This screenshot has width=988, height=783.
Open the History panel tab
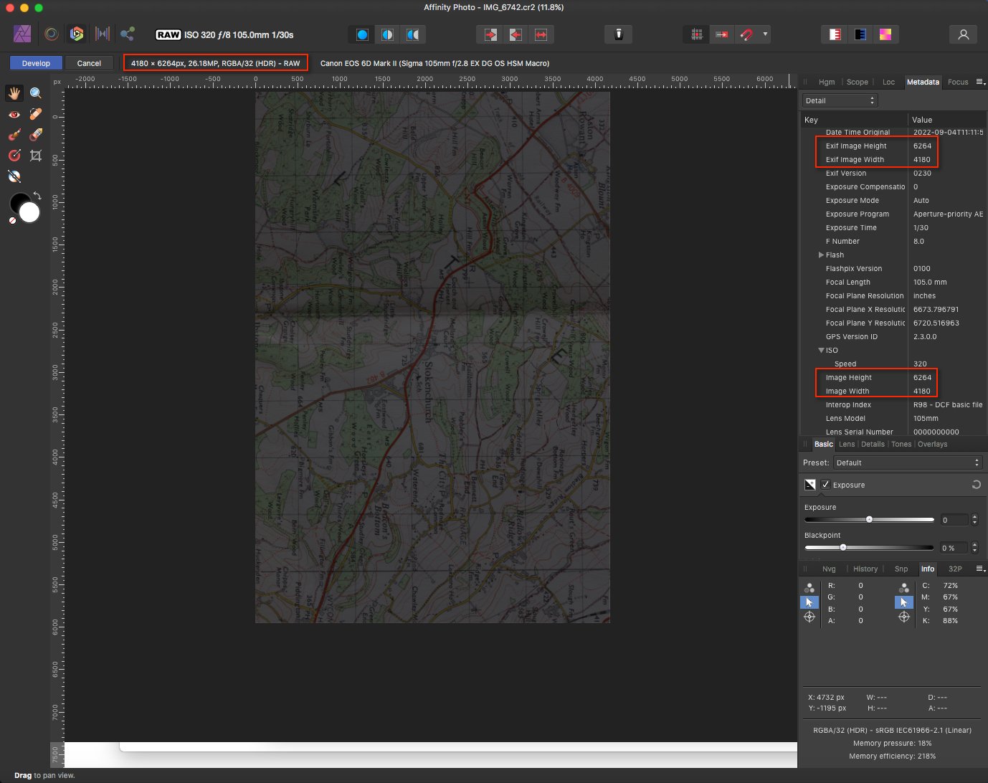coord(865,569)
